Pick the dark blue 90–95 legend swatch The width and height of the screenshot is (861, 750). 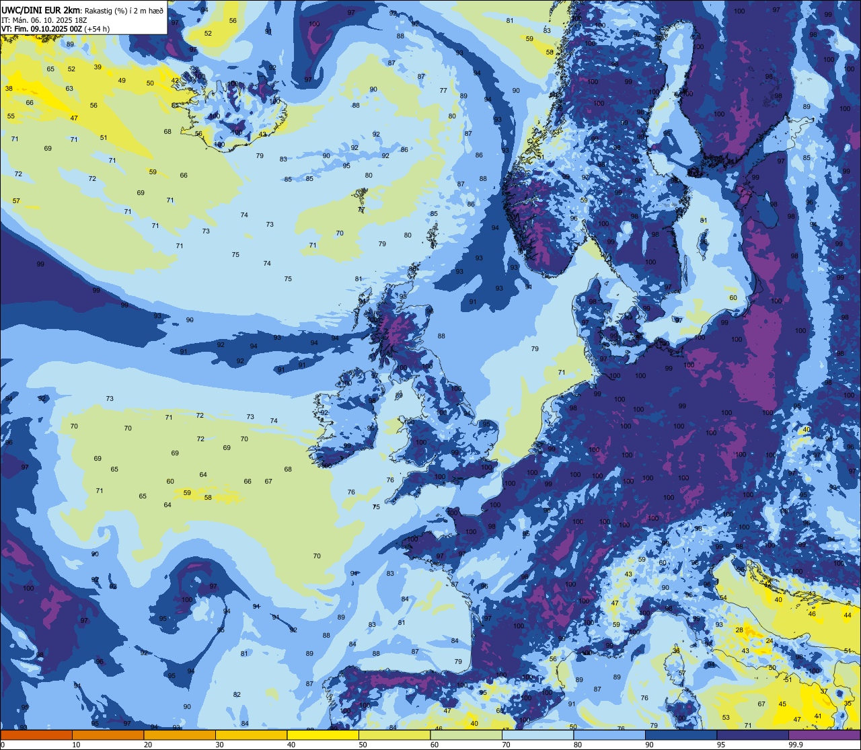point(681,735)
